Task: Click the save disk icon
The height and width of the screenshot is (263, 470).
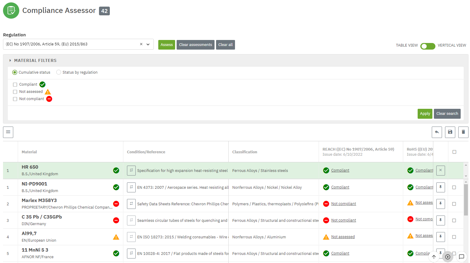Action: 450,132
